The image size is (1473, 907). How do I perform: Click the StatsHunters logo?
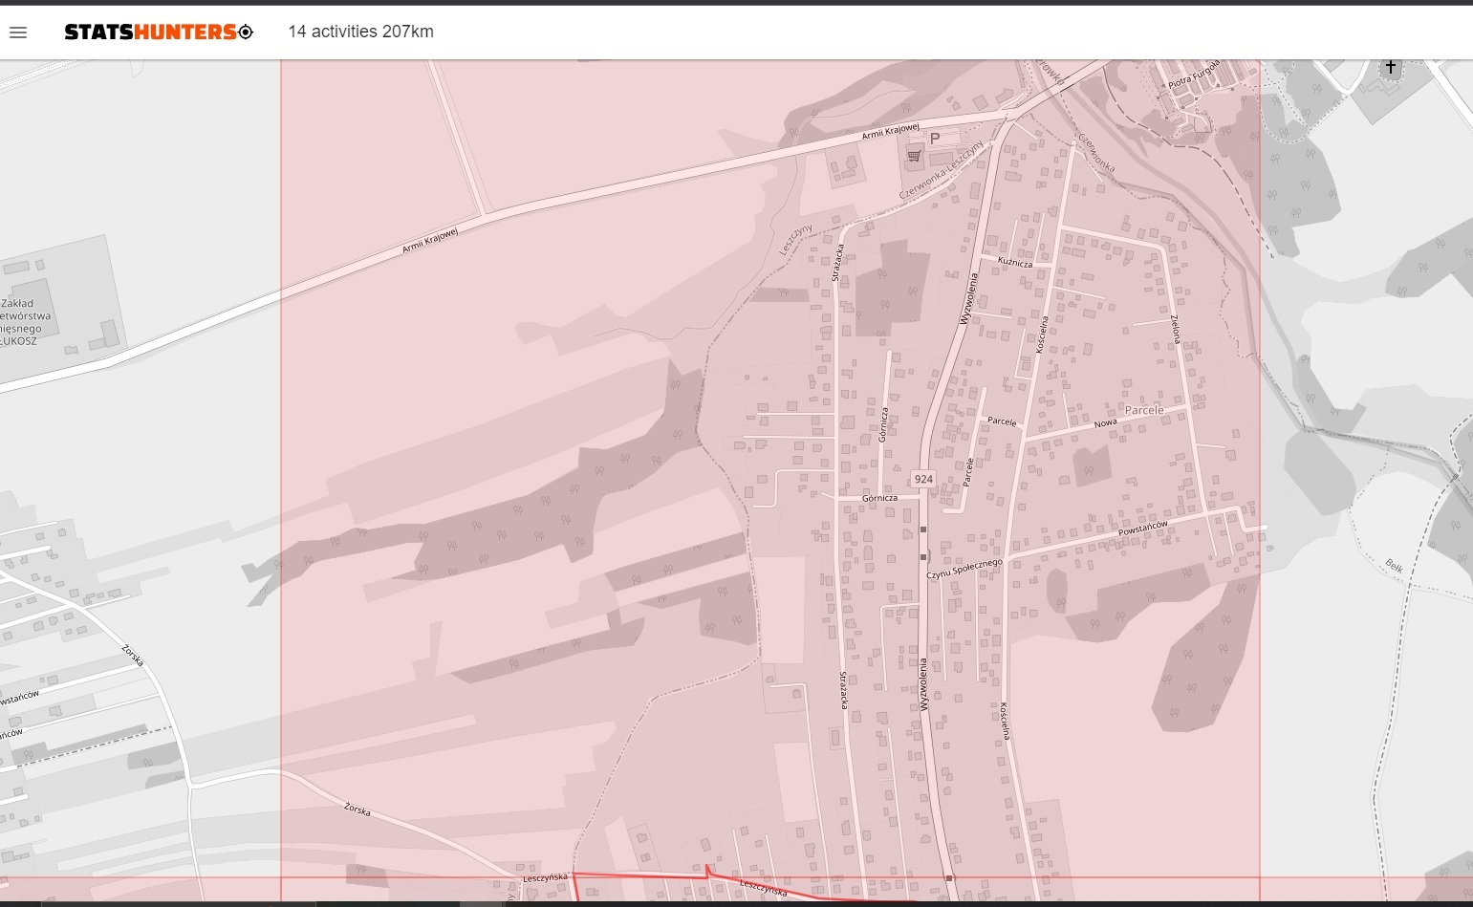[x=150, y=32]
